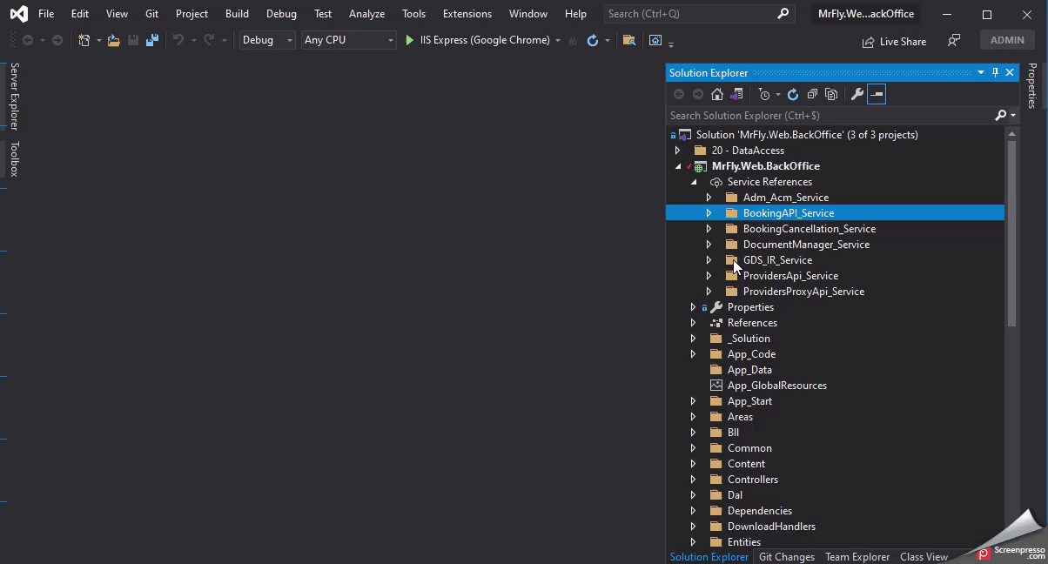This screenshot has height=564, width=1048.
Task: Click the New Project toolbar icon
Action: pyautogui.click(x=84, y=40)
